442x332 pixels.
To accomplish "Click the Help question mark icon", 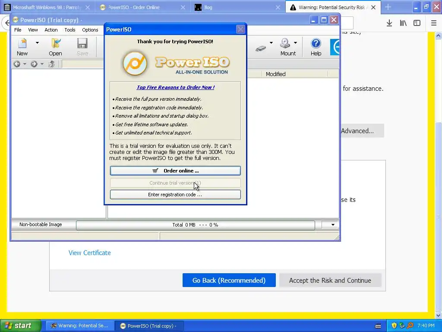I will 316,44.
